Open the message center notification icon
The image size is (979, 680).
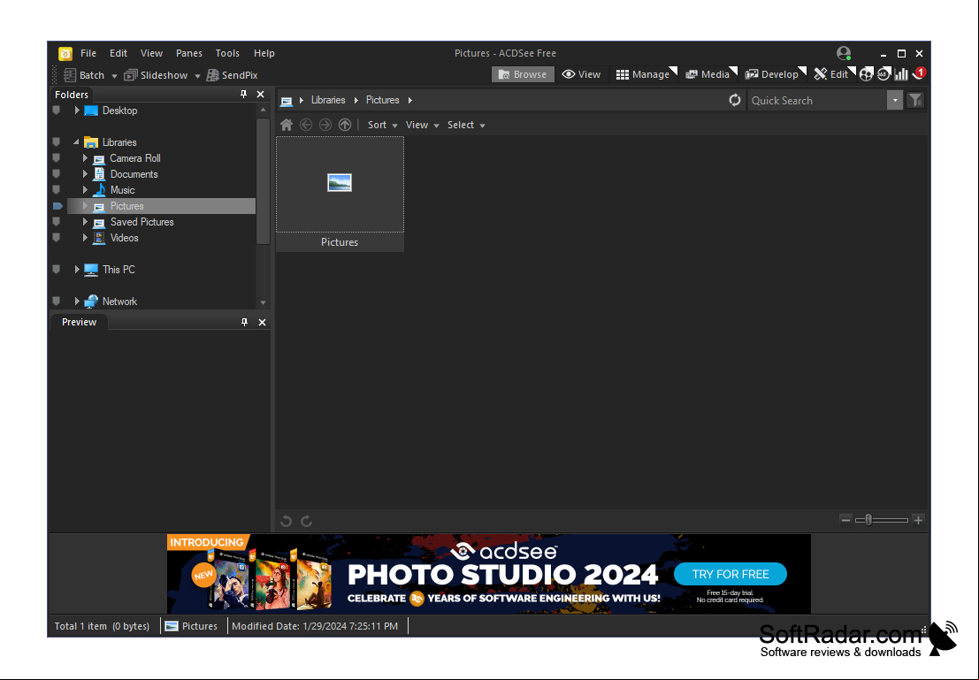click(x=919, y=73)
